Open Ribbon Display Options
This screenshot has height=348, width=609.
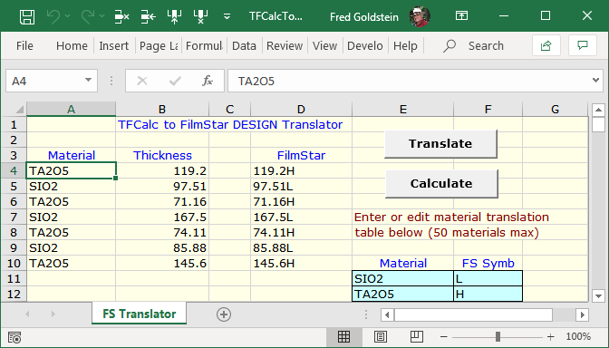point(461,16)
